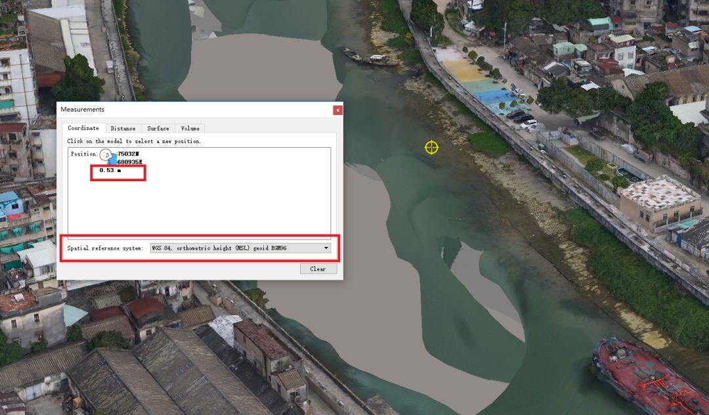The image size is (709, 415).
Task: Open the Distance measurement tab
Action: click(x=123, y=128)
